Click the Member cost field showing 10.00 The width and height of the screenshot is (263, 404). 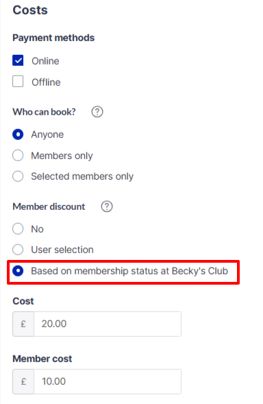point(108,381)
